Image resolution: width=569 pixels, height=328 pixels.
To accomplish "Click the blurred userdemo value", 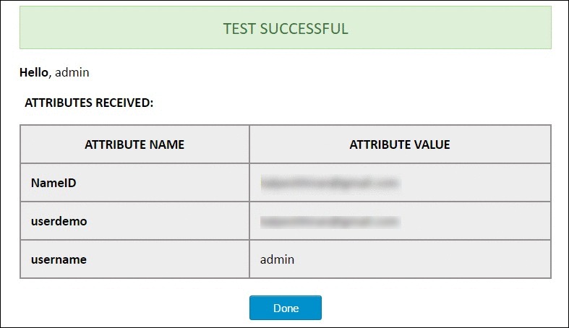I will pyautogui.click(x=330, y=222).
